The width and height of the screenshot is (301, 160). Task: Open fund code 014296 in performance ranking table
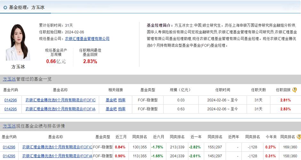(x=9, y=147)
